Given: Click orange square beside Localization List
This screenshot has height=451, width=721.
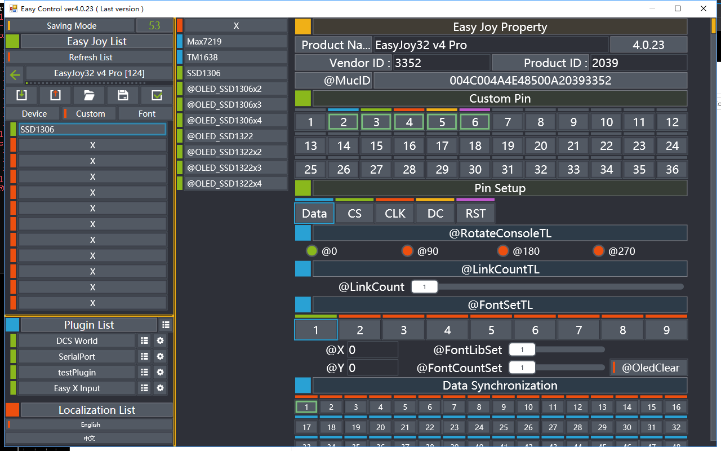Looking at the screenshot, I should point(12,410).
